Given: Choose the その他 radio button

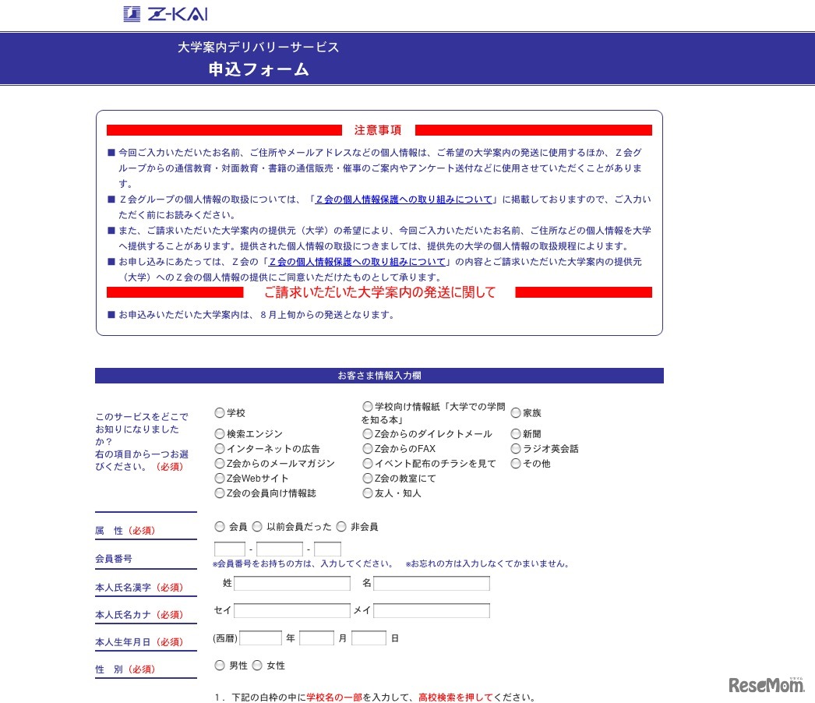Looking at the screenshot, I should pos(516,463).
